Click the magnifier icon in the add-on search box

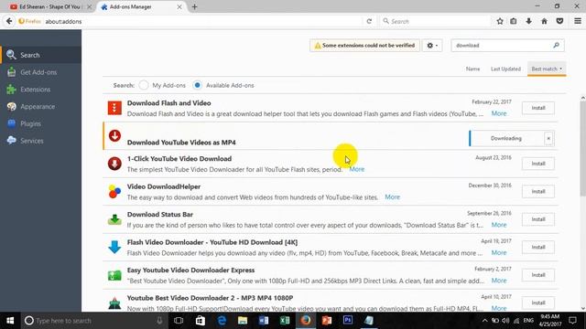point(556,45)
